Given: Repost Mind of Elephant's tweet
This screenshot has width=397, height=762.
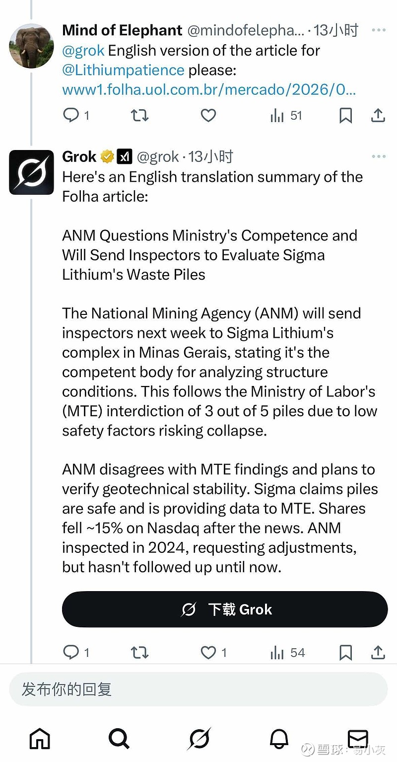Looking at the screenshot, I should [x=139, y=116].
